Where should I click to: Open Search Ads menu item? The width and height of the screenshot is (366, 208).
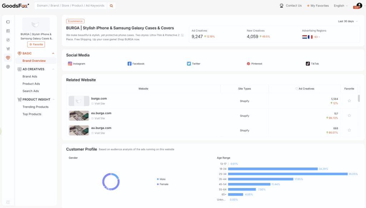click(31, 91)
